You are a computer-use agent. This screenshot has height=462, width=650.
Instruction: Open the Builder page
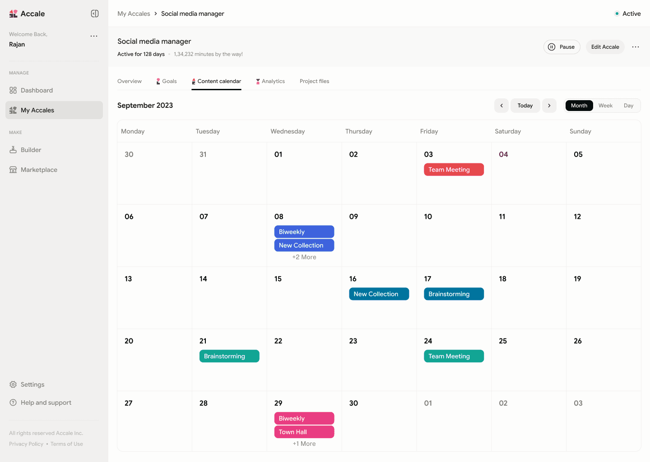pyautogui.click(x=54, y=150)
